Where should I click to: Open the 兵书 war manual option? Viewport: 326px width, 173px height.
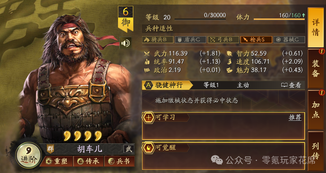[119, 161]
